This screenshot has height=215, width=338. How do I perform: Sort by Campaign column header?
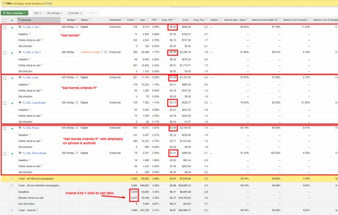[26, 20]
